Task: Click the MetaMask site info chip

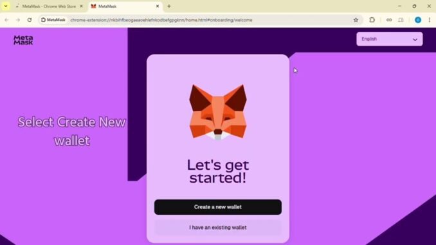Action: (x=53, y=20)
